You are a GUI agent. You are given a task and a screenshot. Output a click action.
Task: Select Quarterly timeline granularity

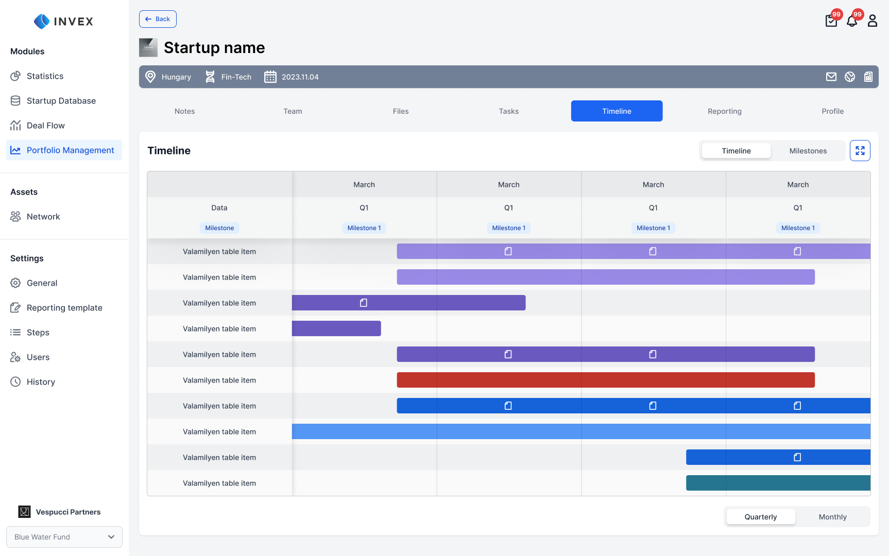pos(760,517)
